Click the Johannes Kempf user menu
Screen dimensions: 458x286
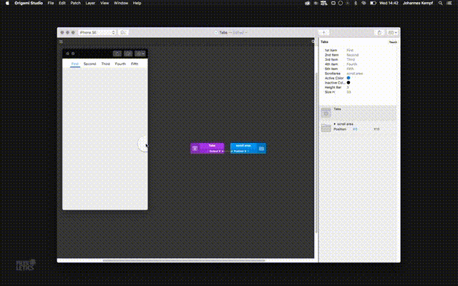coord(418,3)
